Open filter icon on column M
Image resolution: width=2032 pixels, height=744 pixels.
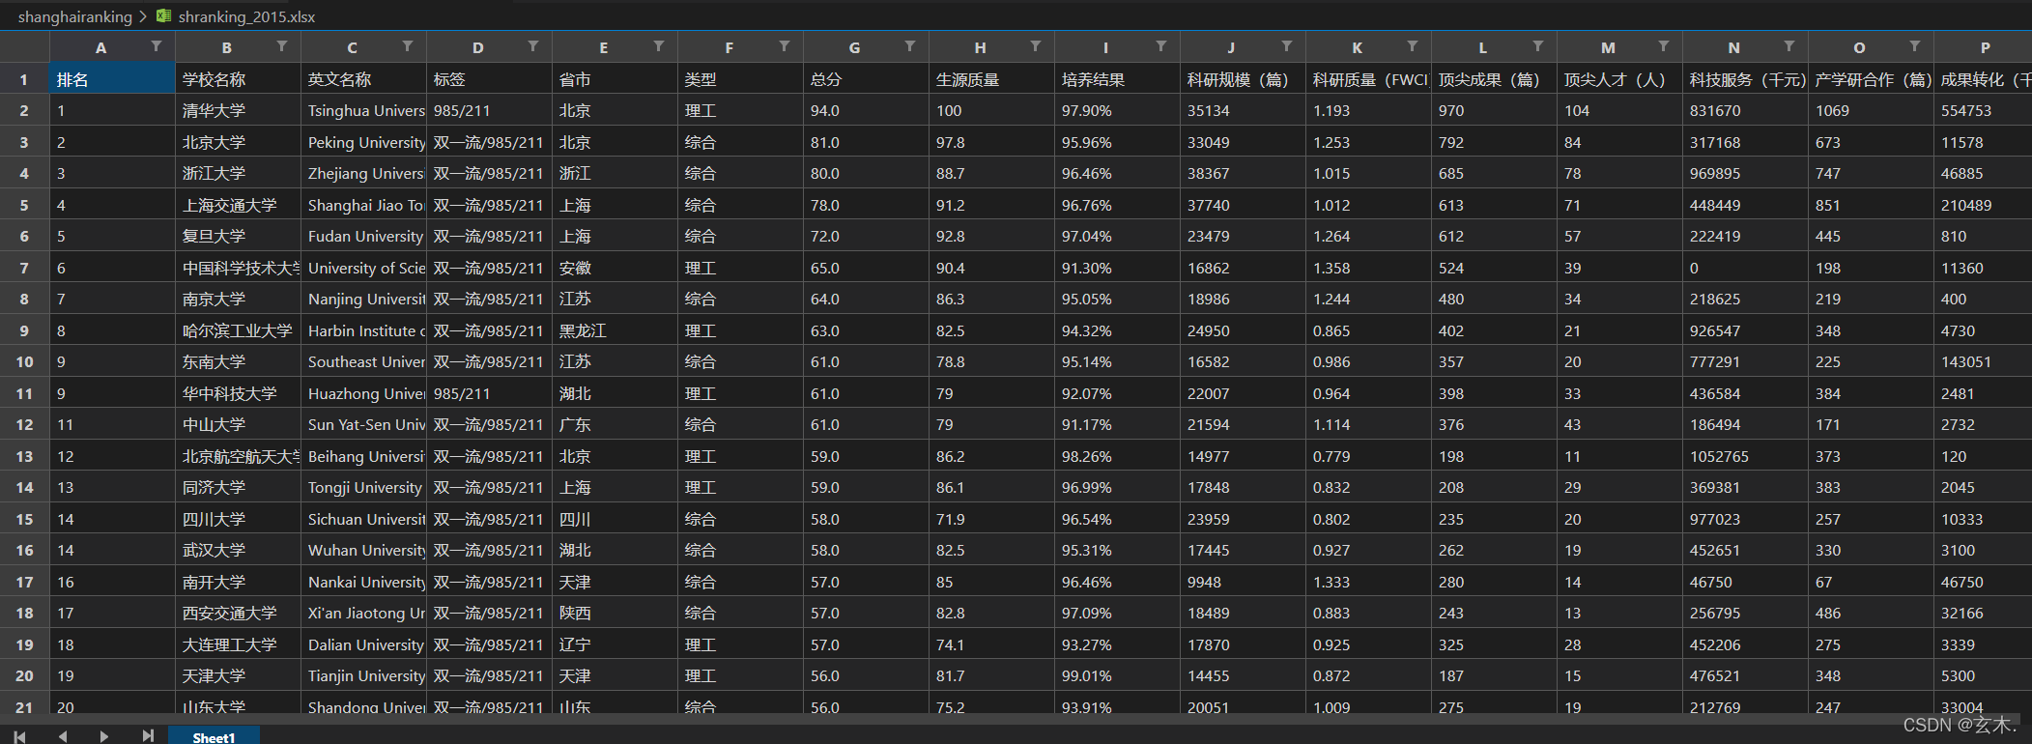click(1664, 46)
